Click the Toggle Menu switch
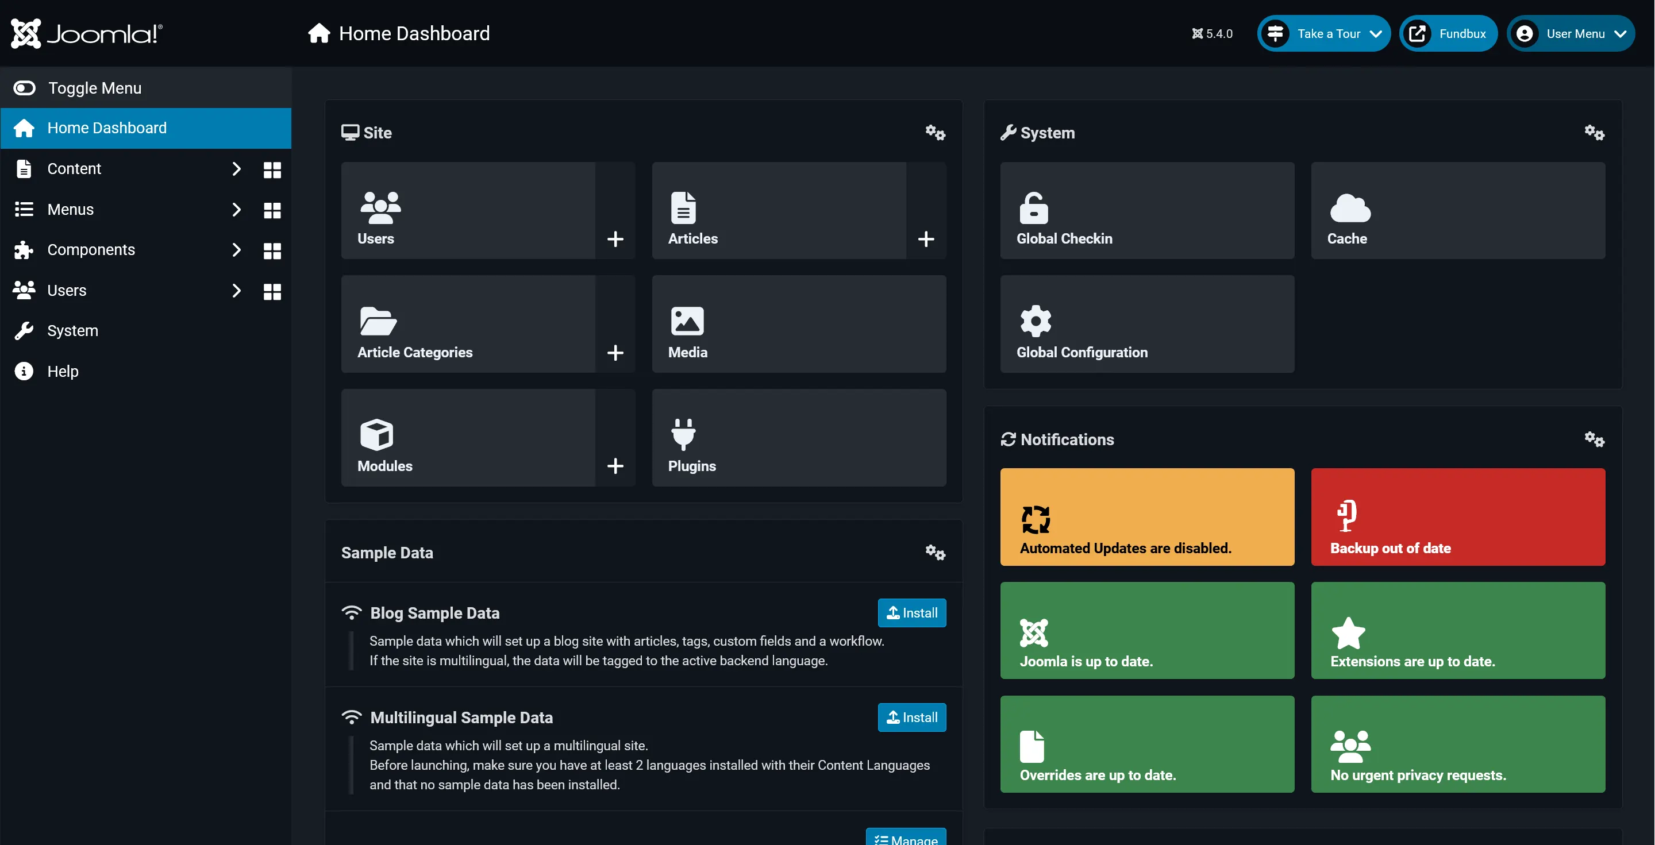Viewport: 1655px width, 845px height. pos(24,88)
